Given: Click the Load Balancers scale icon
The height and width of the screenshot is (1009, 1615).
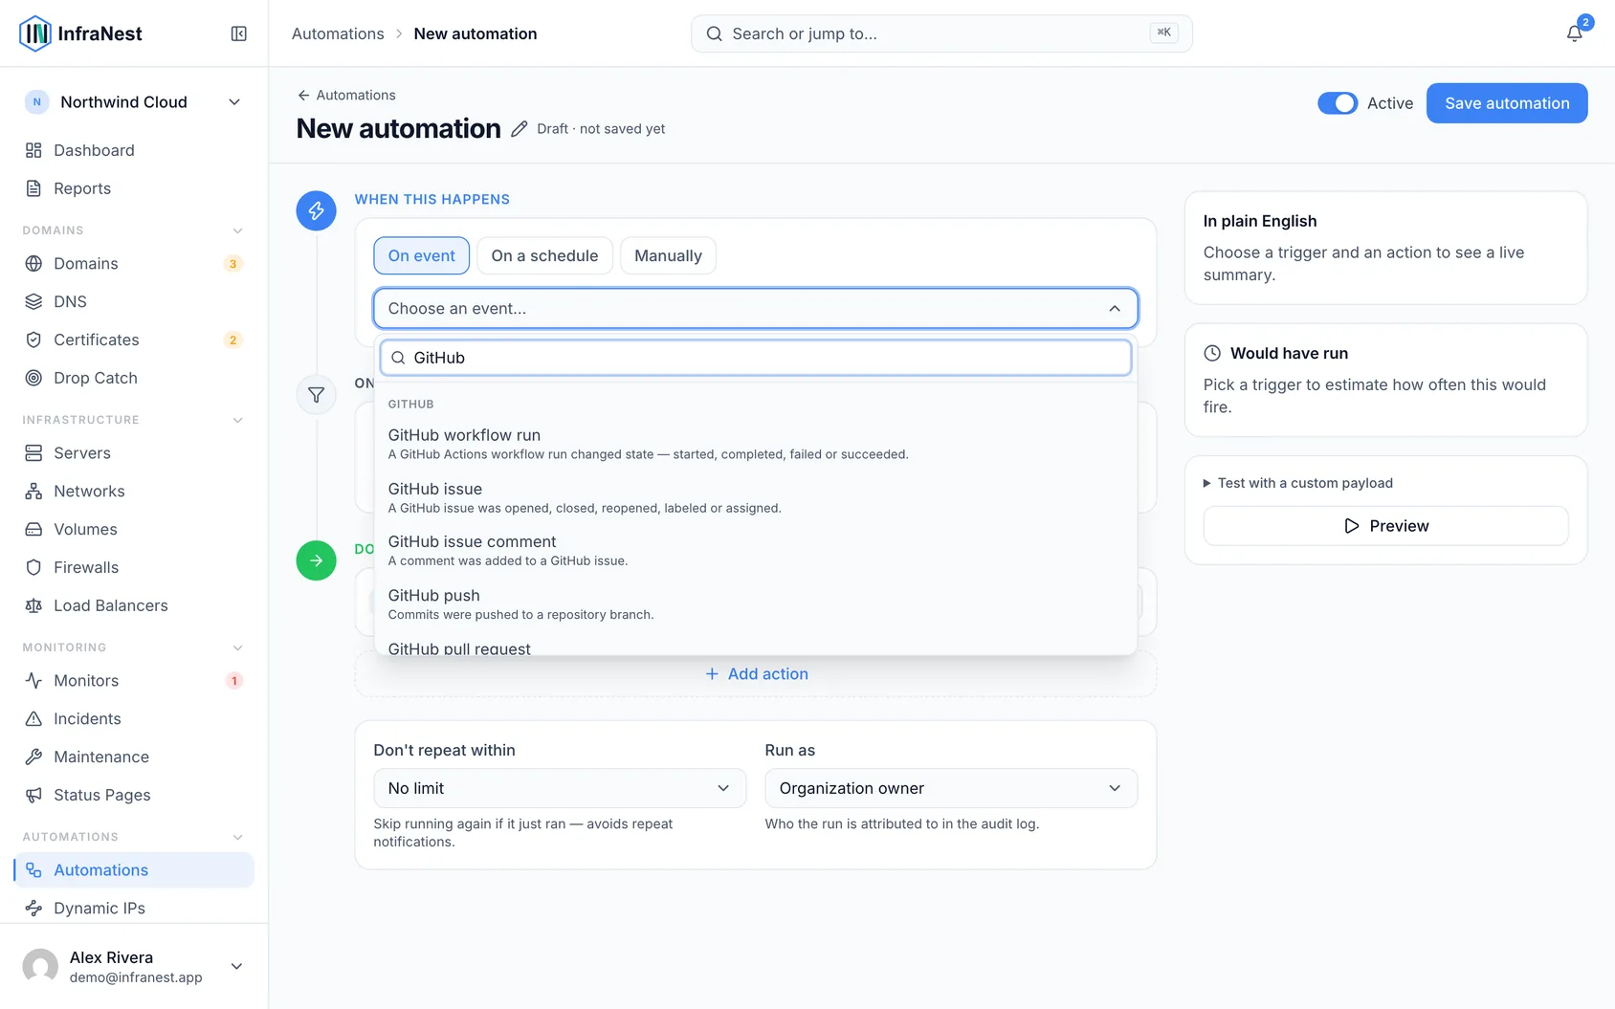Looking at the screenshot, I should coord(33,605).
